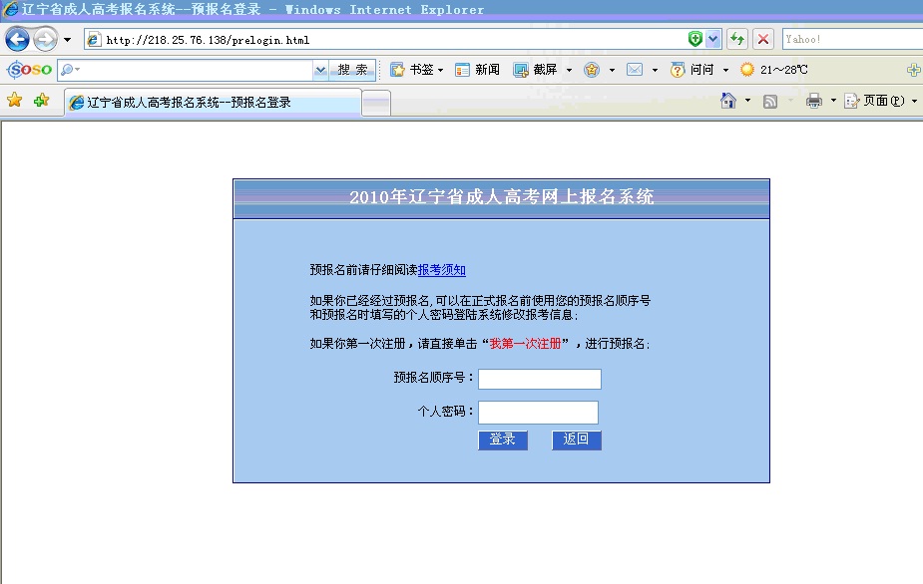Click the mail envelope toolbar icon
Viewport: 923px width, 584px height.
[x=635, y=70]
